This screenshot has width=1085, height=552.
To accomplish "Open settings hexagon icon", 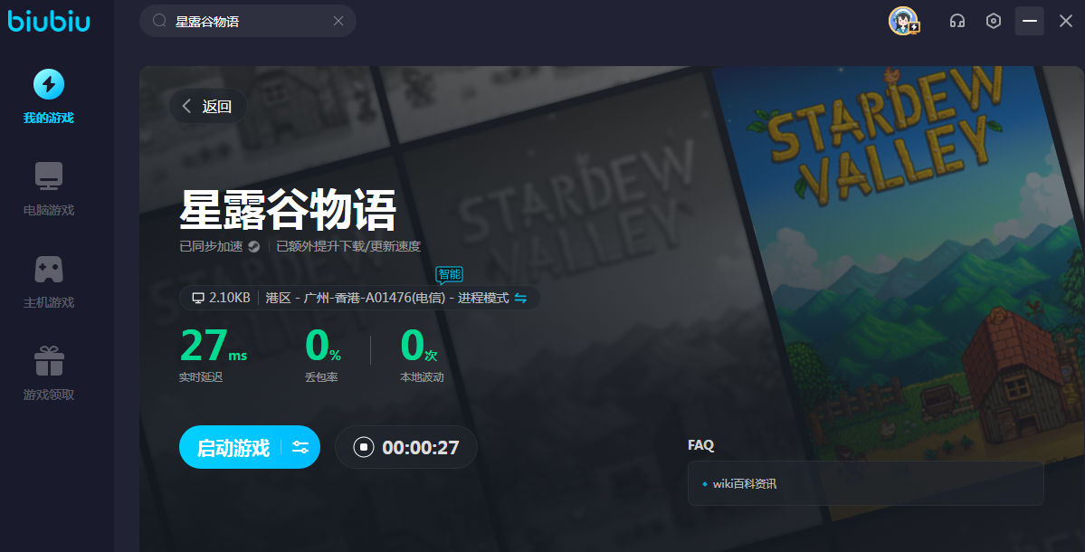I will point(994,21).
